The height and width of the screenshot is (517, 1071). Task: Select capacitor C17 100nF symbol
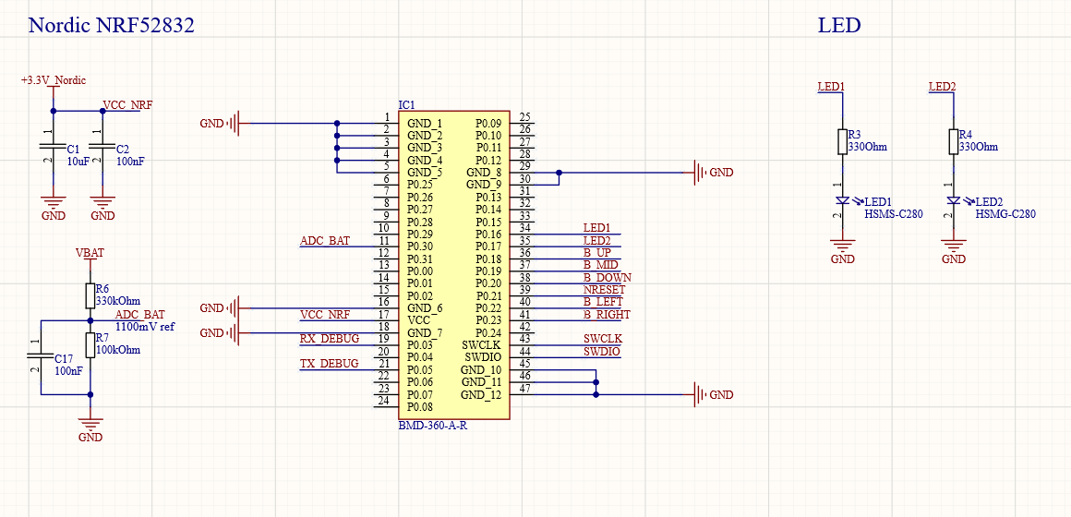[40, 356]
